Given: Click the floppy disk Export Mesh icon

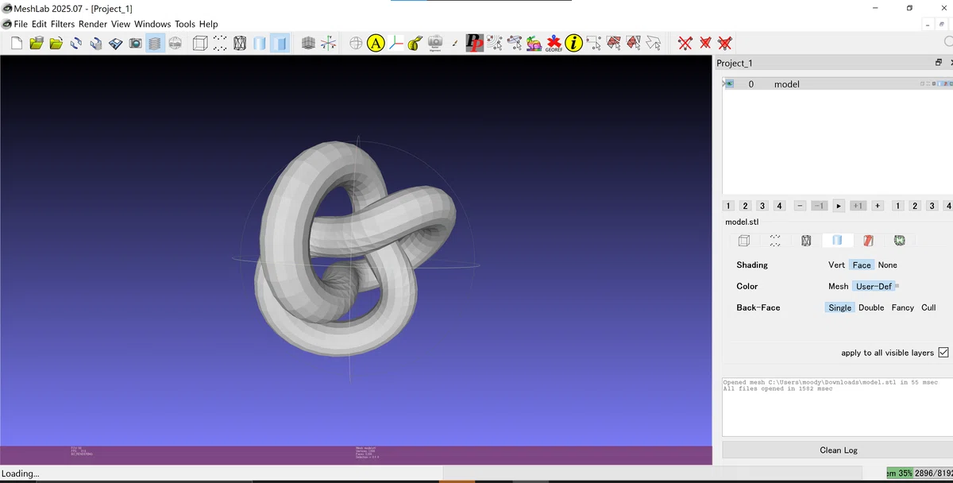Looking at the screenshot, I should point(115,43).
